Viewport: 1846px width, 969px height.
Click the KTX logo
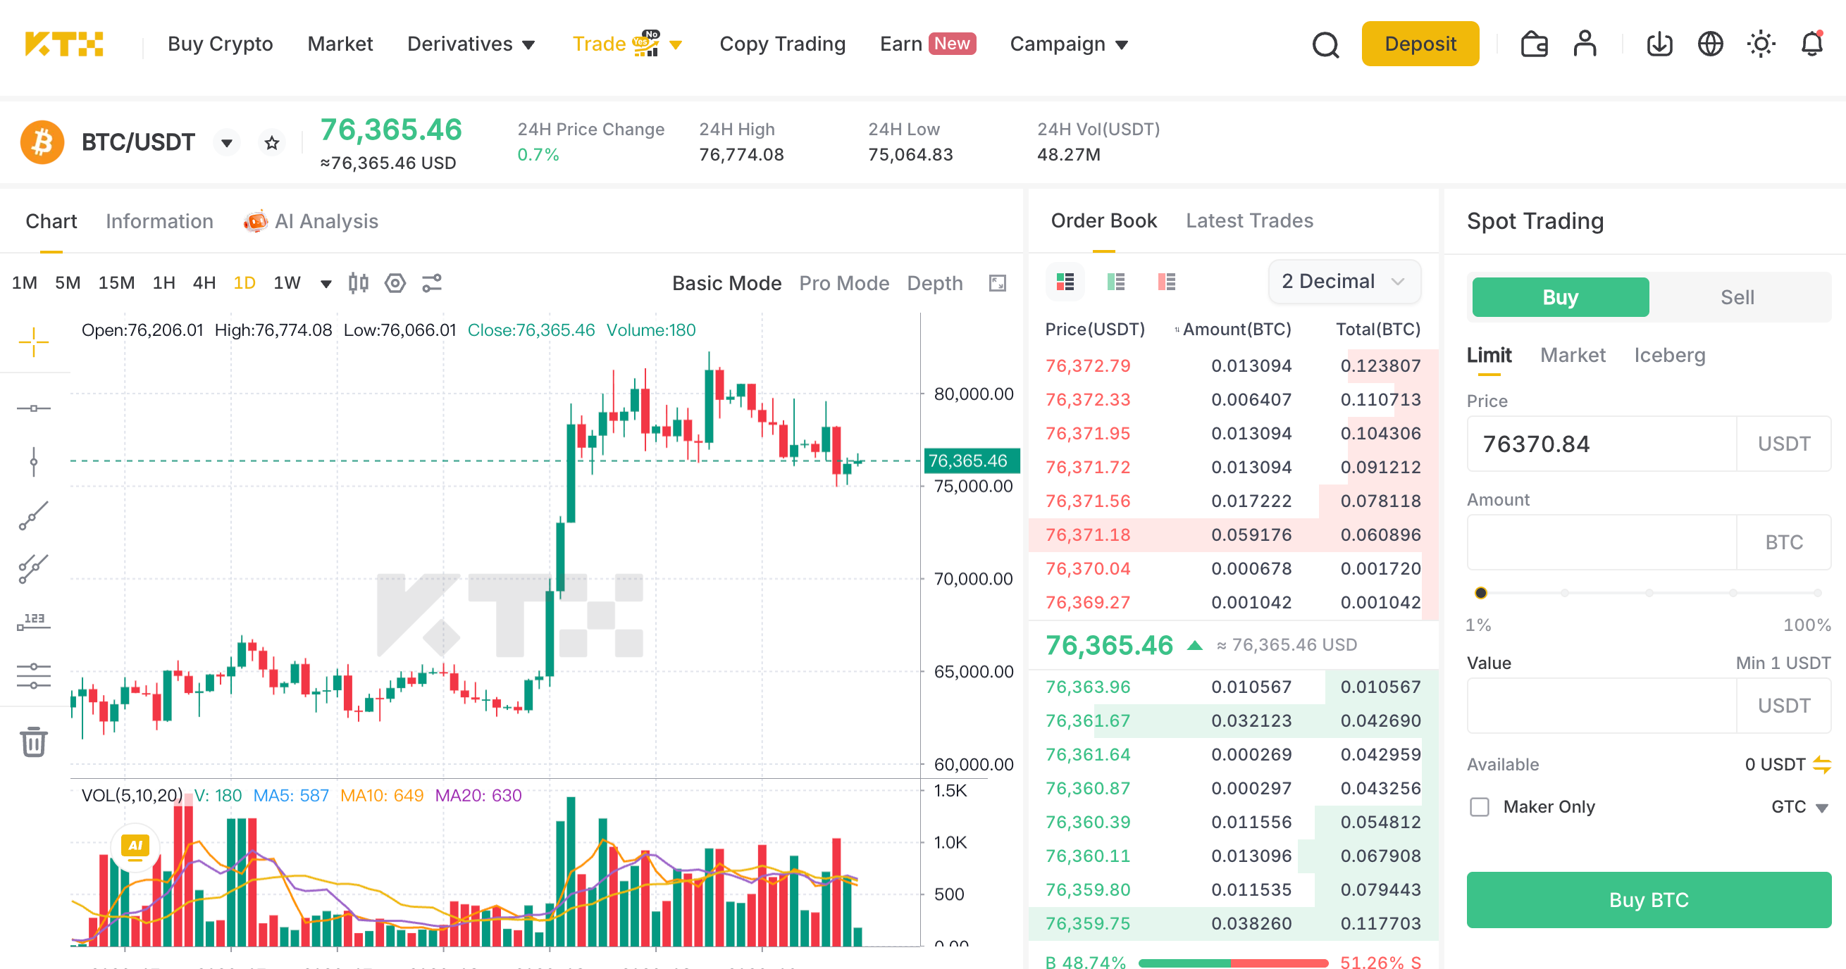pyautogui.click(x=65, y=44)
